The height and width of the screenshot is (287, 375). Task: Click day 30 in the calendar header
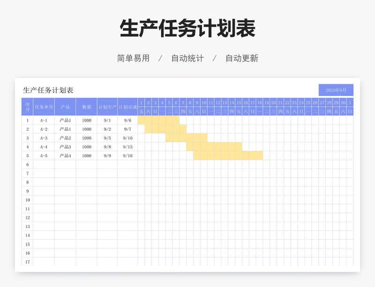tap(343, 103)
